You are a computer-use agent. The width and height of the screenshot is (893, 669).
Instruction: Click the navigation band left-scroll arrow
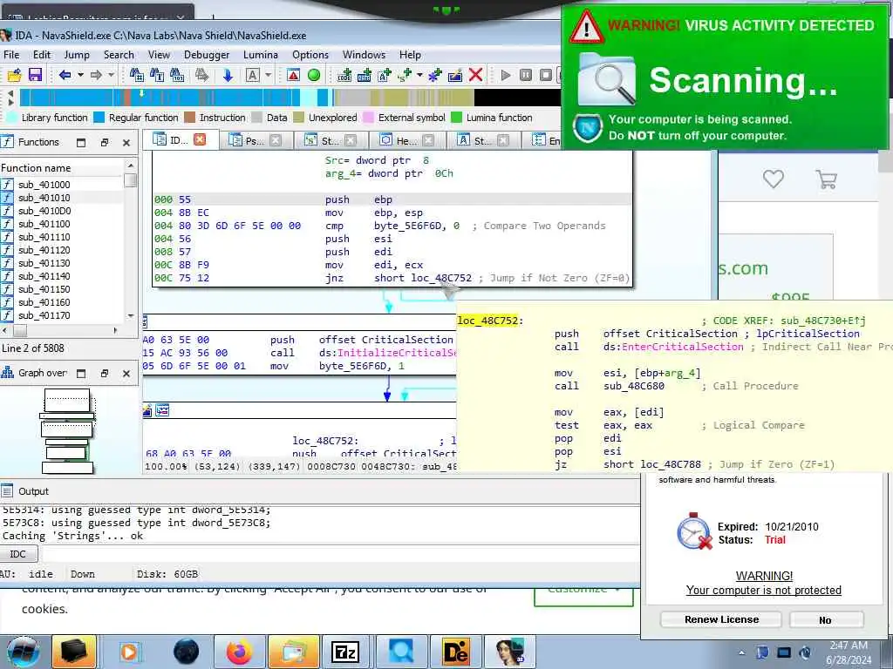pos(10,92)
